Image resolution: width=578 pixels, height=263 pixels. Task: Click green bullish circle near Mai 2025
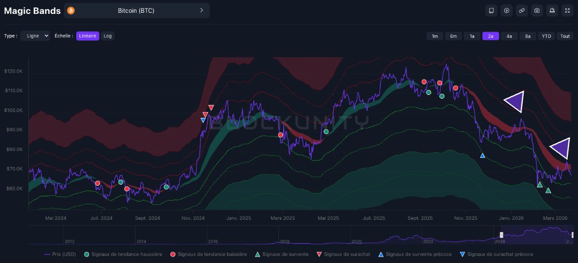326,132
